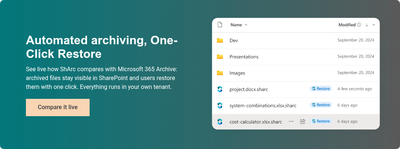Screen dimensions: 400x149
Task: Click the Compare it live button
Action: [x=58, y=107]
